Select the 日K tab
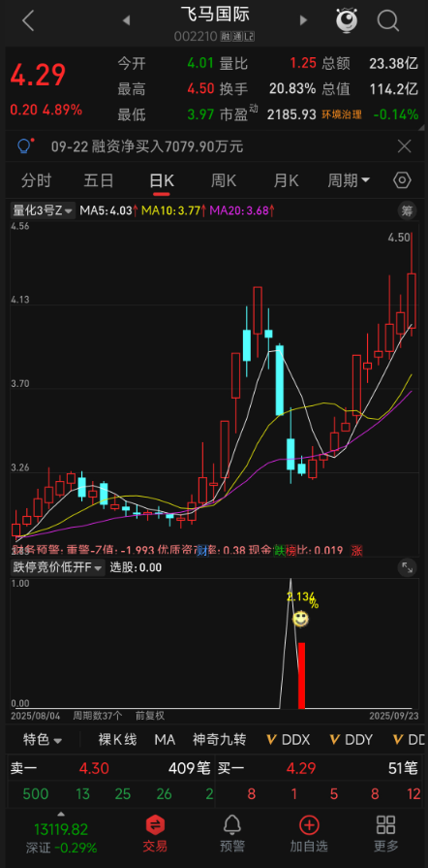Image resolution: width=428 pixels, height=868 pixels. 162,180
